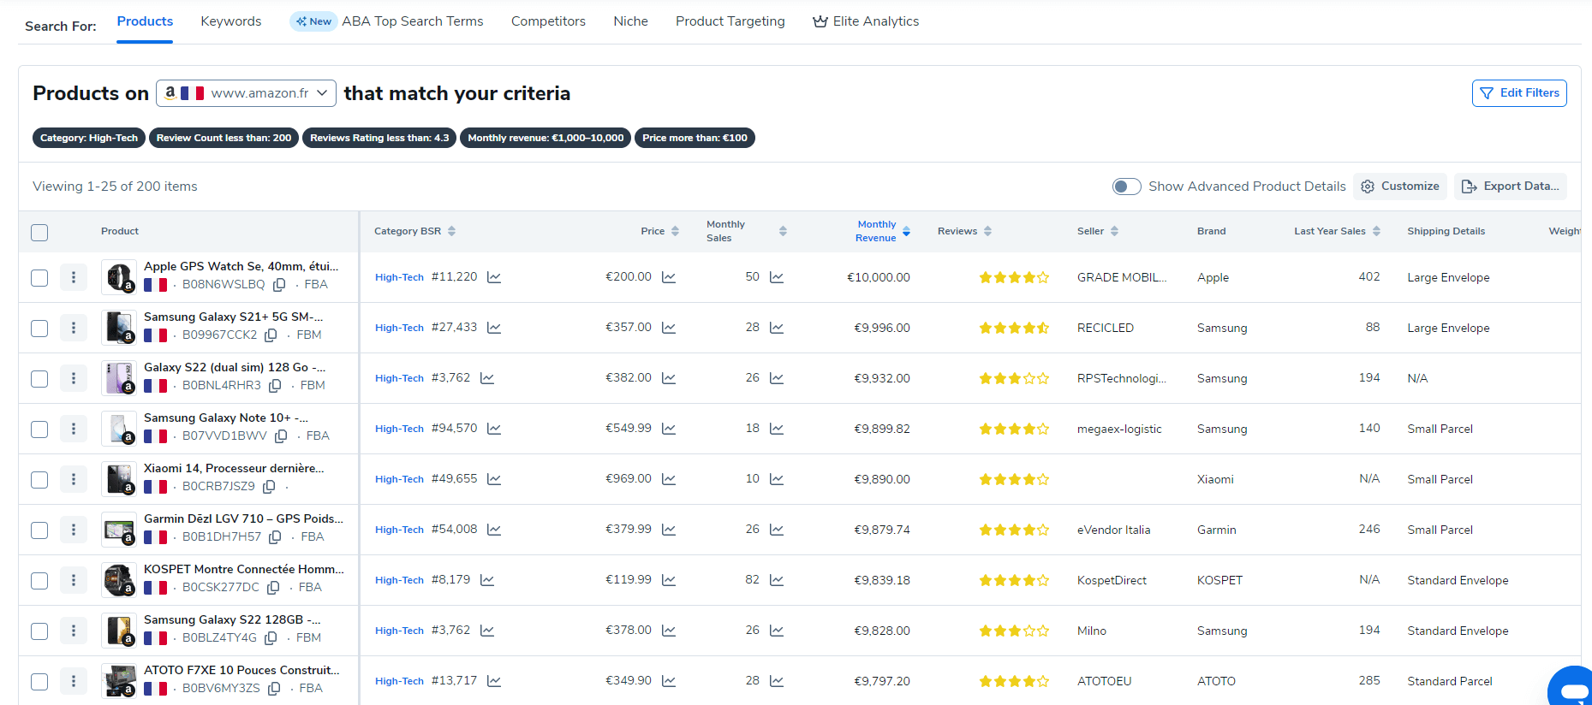Image resolution: width=1592 pixels, height=705 pixels.
Task: Open price history chart for €357.00 Samsung Galaxy S21+
Action: click(x=669, y=328)
